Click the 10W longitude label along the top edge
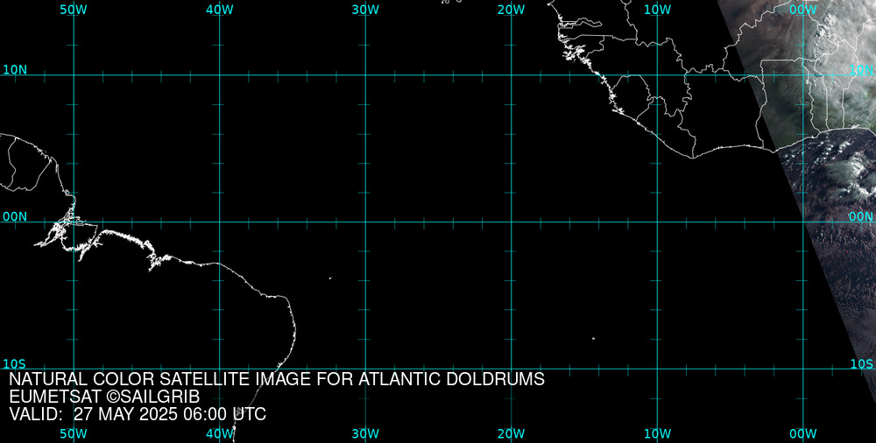Viewport: 876px width, 443px height. (657, 10)
